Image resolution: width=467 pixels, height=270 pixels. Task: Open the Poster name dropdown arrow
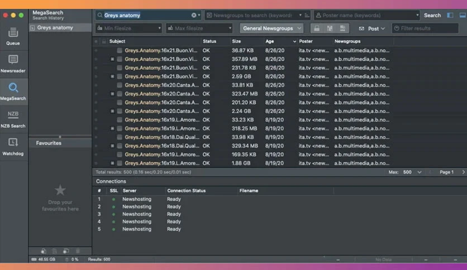click(x=417, y=15)
